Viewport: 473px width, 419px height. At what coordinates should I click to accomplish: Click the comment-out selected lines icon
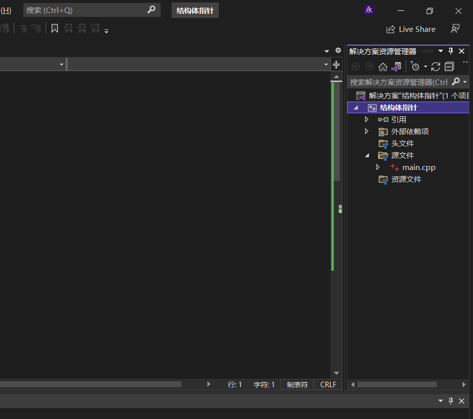[x=23, y=29]
